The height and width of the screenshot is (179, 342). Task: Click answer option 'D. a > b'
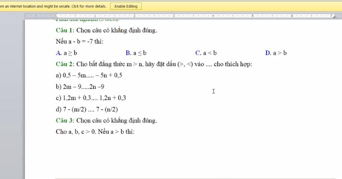click(x=276, y=53)
